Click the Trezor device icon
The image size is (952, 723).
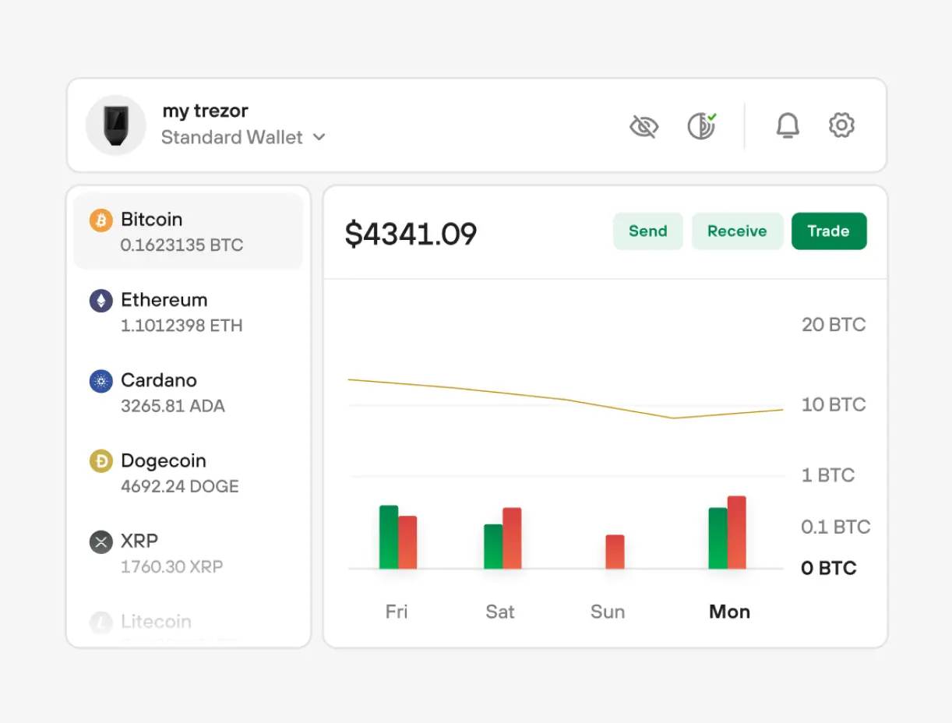115,125
